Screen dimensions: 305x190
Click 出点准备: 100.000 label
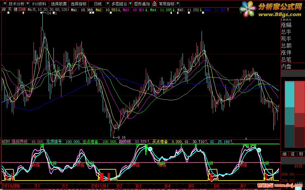tap(100, 142)
